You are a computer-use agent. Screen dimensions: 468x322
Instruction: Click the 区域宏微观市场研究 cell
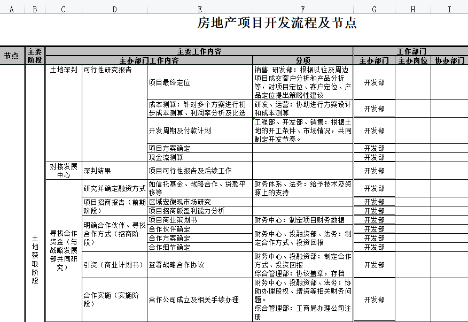coord(200,202)
